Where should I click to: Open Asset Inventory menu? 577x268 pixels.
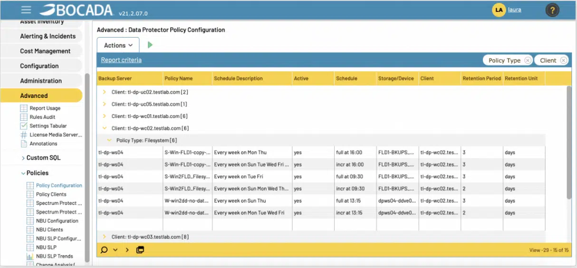click(42, 22)
